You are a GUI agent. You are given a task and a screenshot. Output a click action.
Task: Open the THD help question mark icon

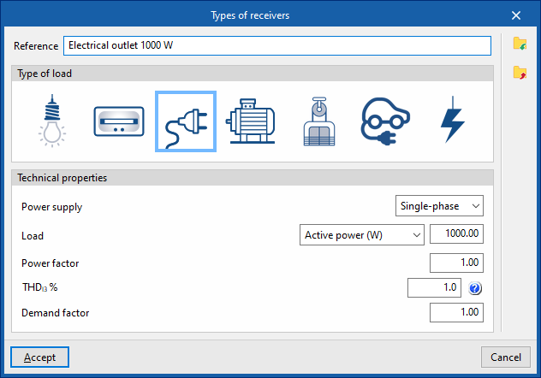pos(476,288)
